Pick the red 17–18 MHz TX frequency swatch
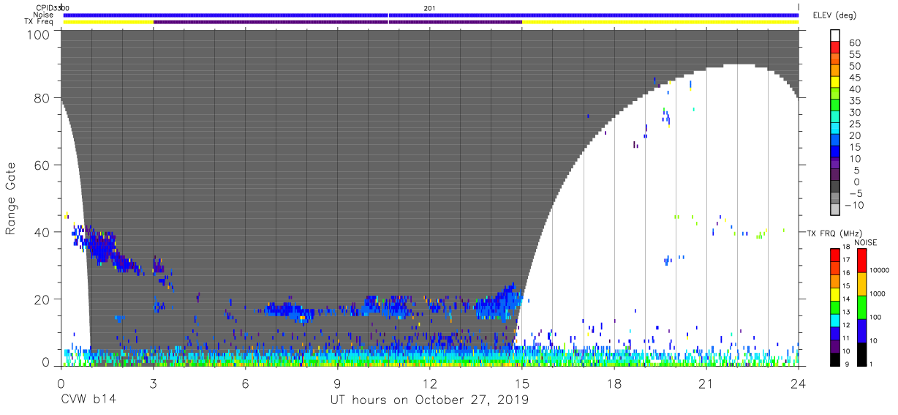This screenshot has width=898, height=415. click(834, 255)
